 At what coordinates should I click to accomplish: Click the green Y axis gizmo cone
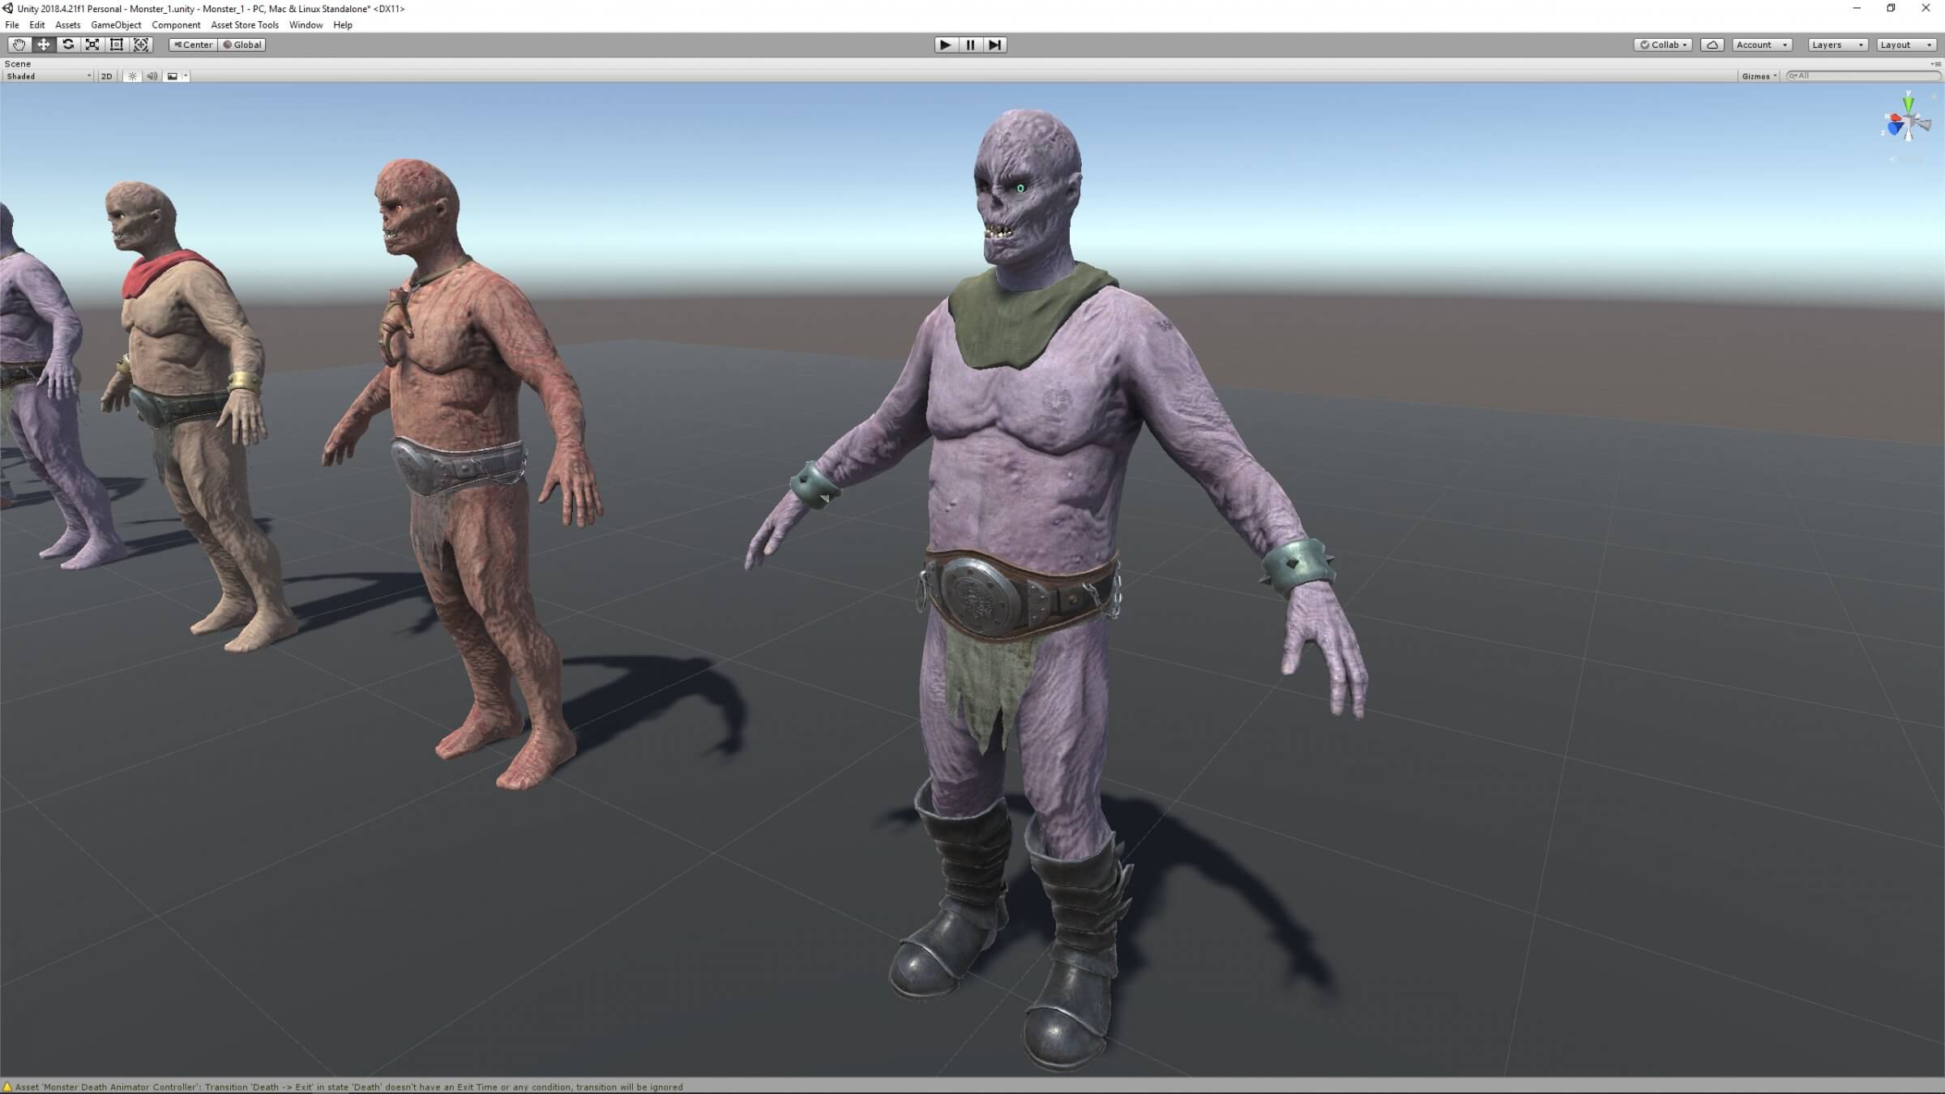[x=1909, y=104]
